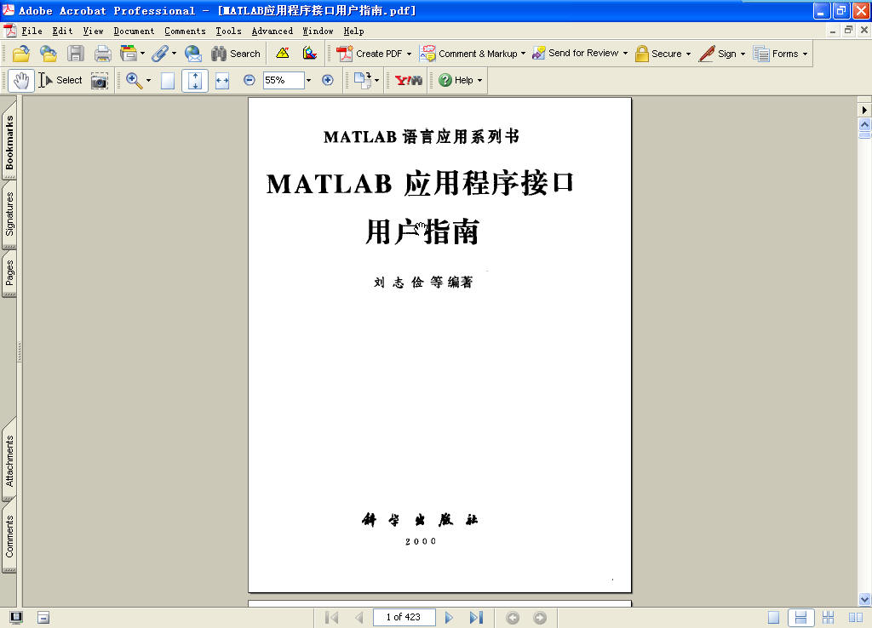Select the Zoom In magnifier tool
Screen dimensions: 872x628
134,81
